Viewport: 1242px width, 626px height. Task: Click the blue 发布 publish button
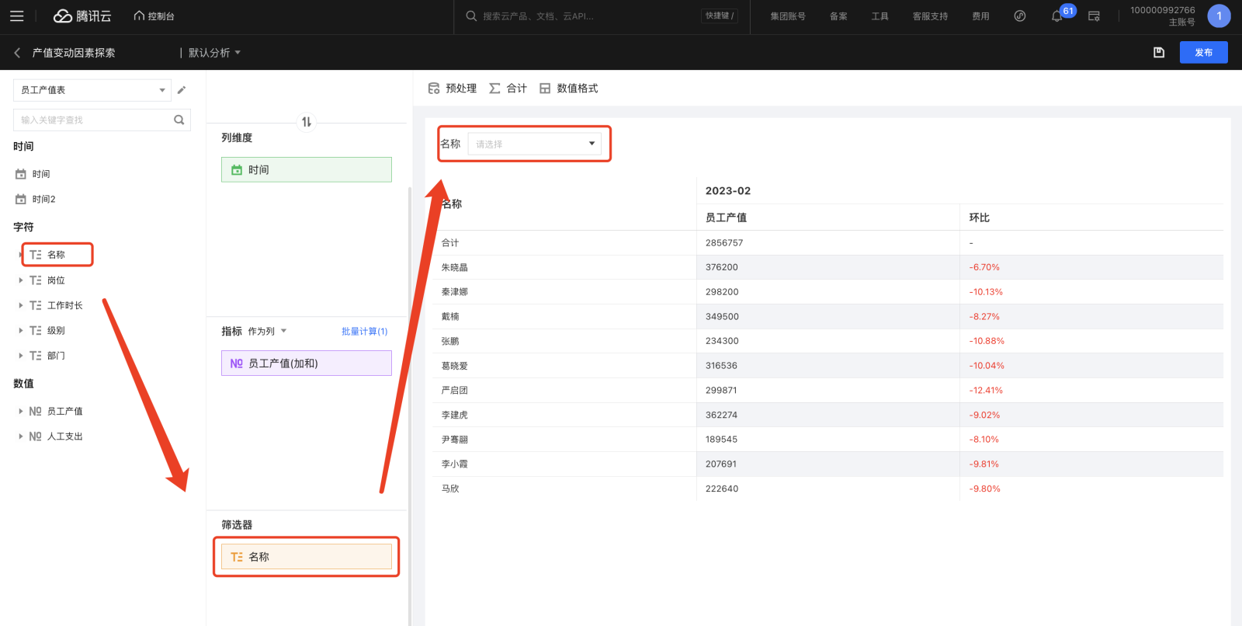(1203, 53)
